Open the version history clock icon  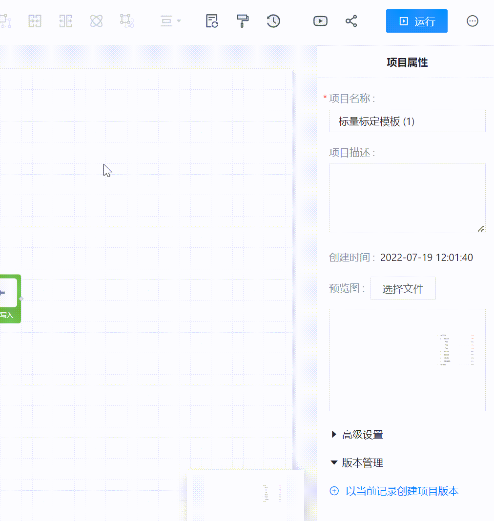coord(273,21)
